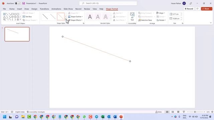The width and height of the screenshot is (214, 120).
Task: Click the zoom slider handle
Action: coord(195,112)
